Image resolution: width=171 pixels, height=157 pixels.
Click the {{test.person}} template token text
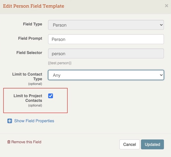(60, 63)
